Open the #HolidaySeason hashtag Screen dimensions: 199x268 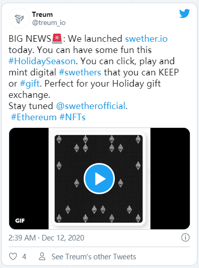pyautogui.click(x=42, y=61)
